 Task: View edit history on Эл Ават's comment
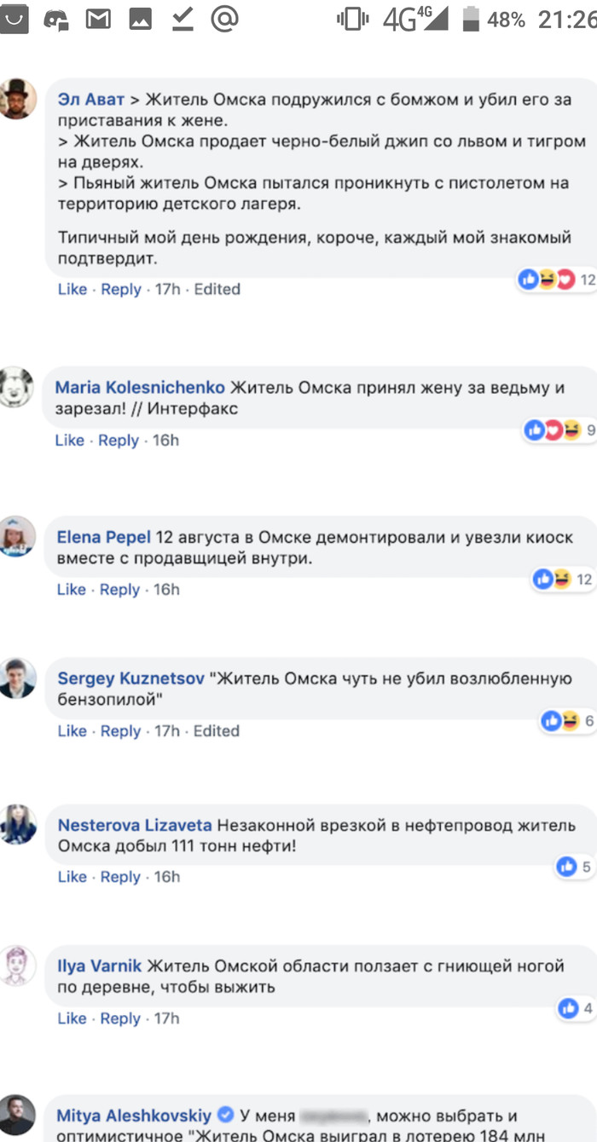click(x=217, y=290)
